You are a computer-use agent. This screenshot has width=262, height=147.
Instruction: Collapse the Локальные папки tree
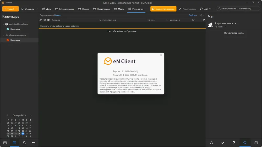(x=3, y=35)
